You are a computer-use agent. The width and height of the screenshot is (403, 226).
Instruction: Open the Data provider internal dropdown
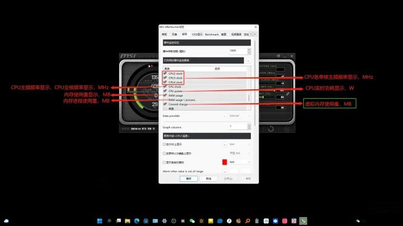(240, 116)
